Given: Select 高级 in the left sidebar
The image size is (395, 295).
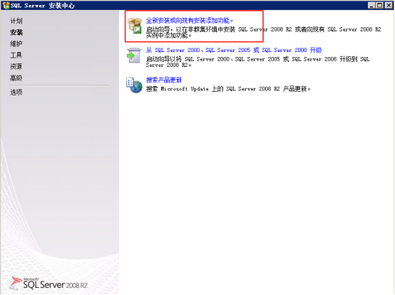Looking at the screenshot, I should [x=16, y=78].
